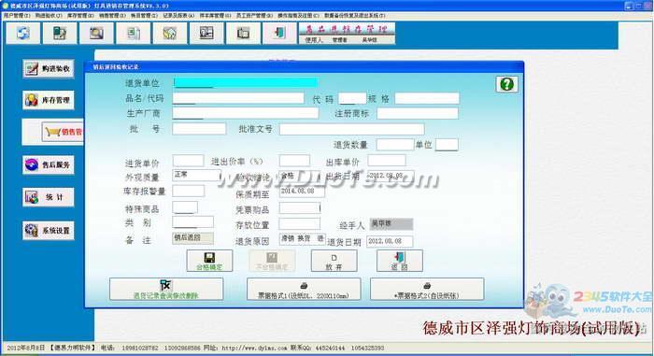Open the 用户管理 menu in menu bar

click(x=17, y=16)
